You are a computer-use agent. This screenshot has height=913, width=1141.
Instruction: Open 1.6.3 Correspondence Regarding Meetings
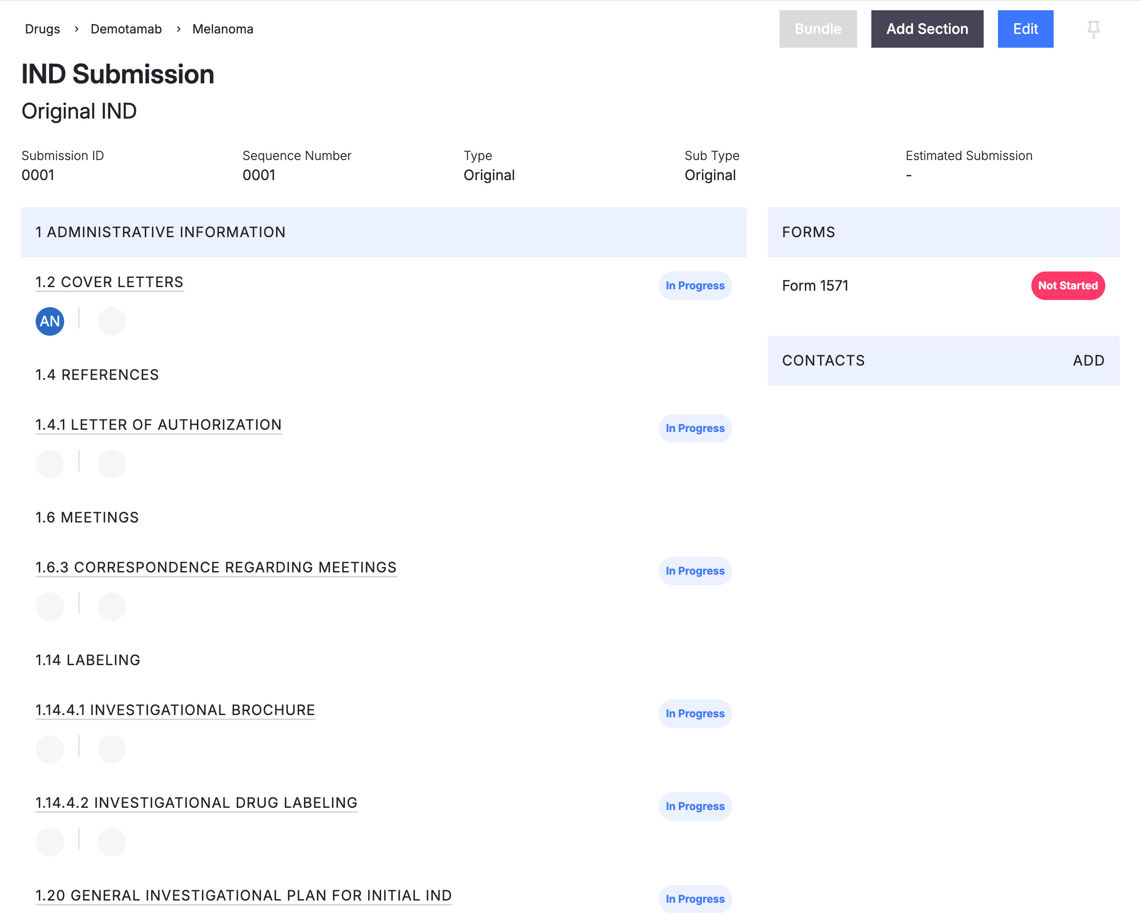click(x=216, y=568)
